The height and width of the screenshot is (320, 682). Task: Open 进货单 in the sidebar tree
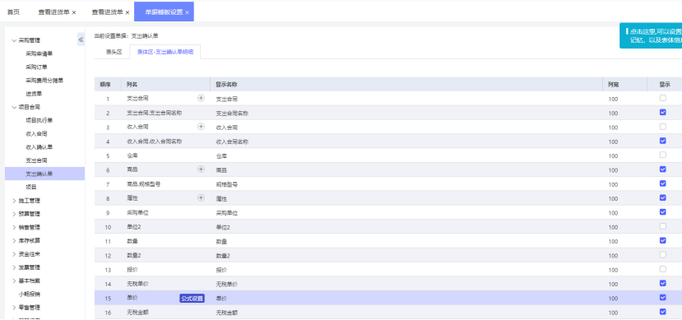(34, 94)
